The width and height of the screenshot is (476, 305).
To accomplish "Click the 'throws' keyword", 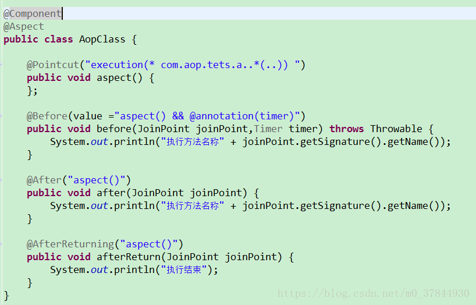I will tap(347, 129).
